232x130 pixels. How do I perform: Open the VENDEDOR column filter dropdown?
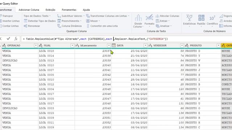(182, 45)
